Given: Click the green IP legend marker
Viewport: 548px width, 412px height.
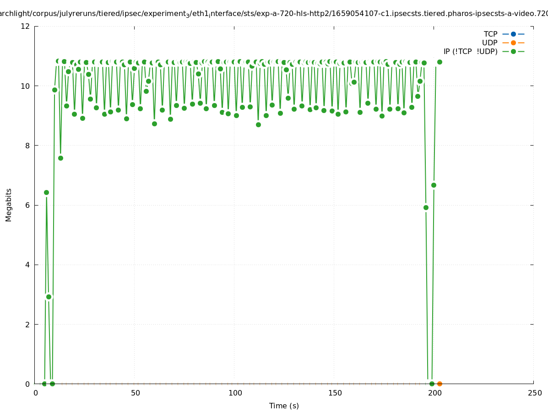Looking at the screenshot, I should coord(513,51).
